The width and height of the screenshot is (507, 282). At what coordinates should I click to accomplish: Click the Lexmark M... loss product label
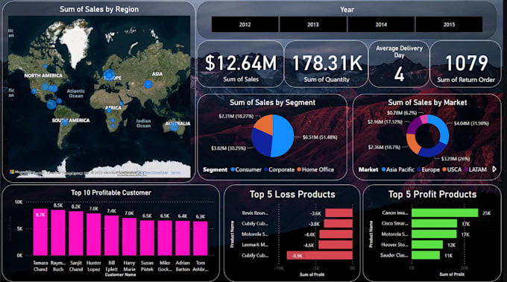pos(255,245)
